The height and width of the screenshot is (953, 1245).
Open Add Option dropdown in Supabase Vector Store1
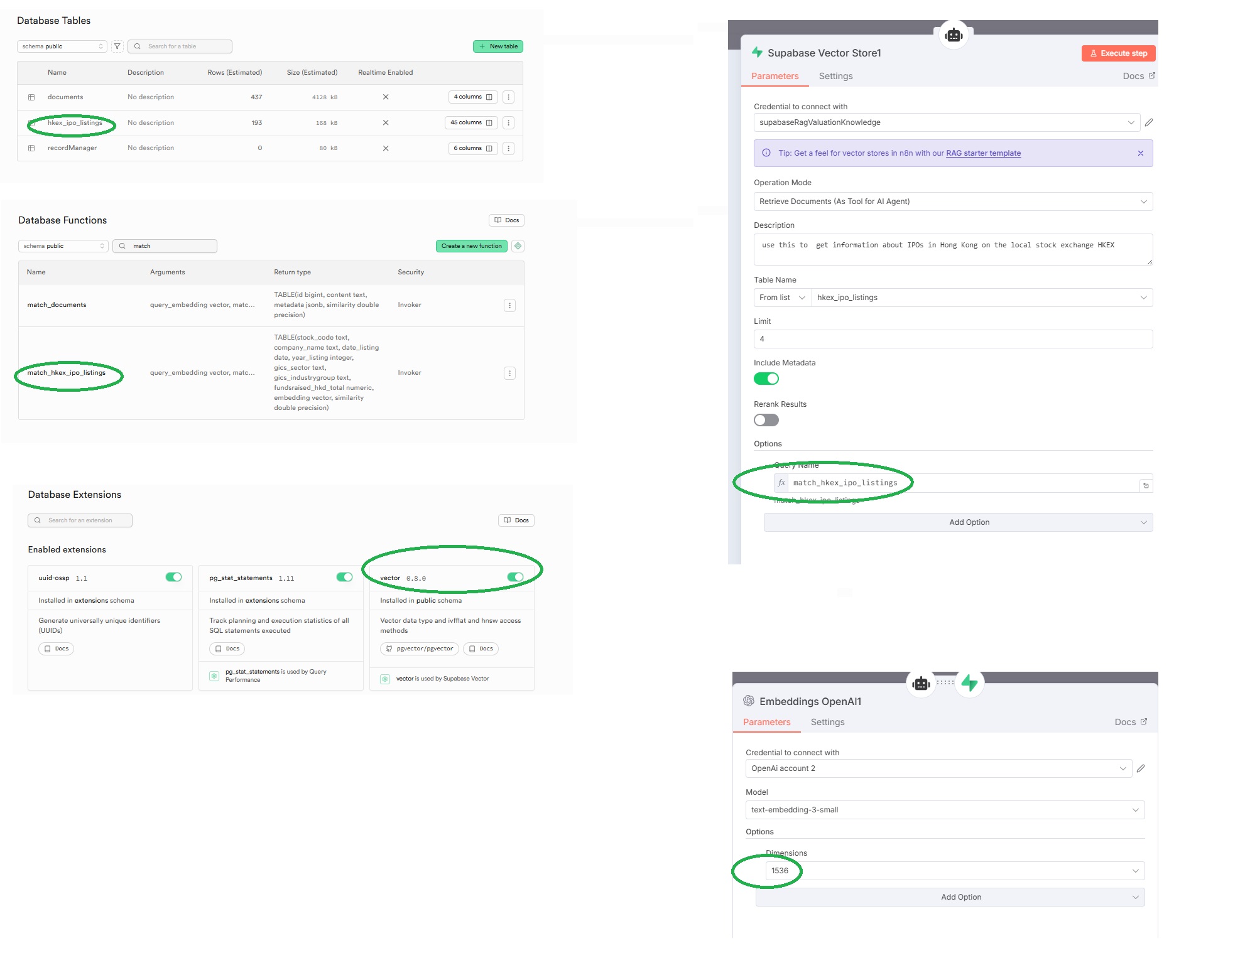[x=958, y=522]
